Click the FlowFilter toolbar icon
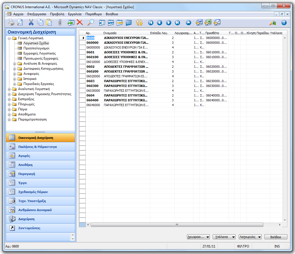 tap(120, 23)
